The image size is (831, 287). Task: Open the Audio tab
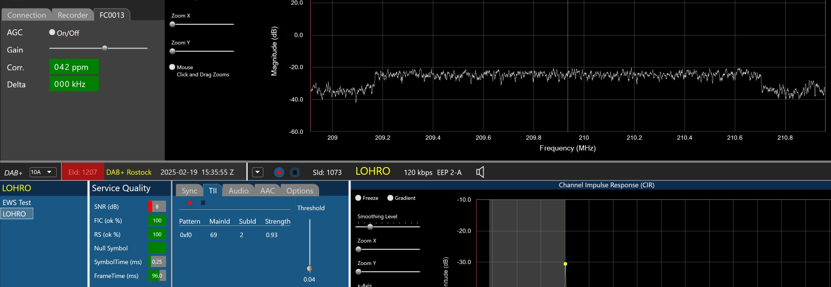coord(238,191)
